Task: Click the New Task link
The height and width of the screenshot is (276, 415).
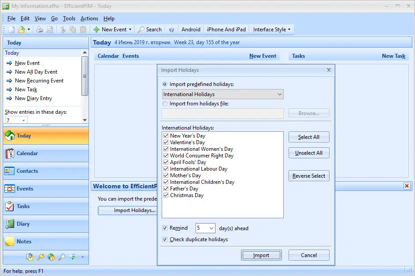Action: (393, 56)
